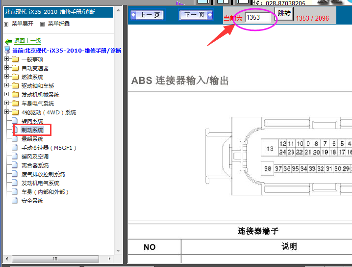The image size is (352, 267).
Task: Open the 发动机机械系统 tree item
Action: tap(40, 95)
